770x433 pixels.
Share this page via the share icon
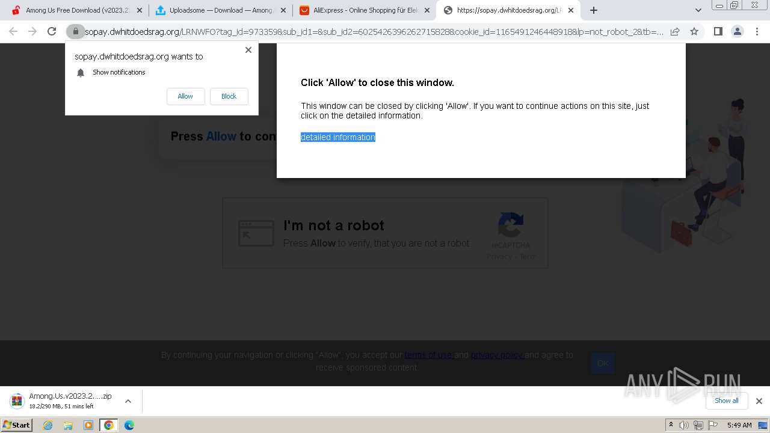click(675, 31)
